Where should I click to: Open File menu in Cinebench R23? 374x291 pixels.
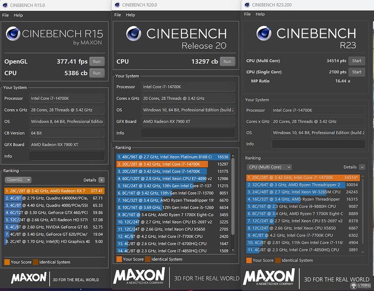click(x=247, y=14)
